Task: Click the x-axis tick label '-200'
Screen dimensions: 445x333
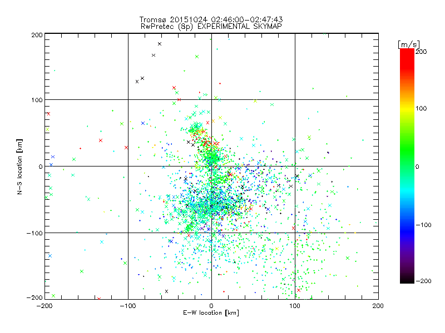Action: click(44, 306)
